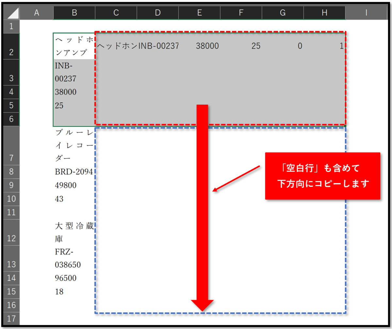Select row 1 header

(x=11, y=26)
